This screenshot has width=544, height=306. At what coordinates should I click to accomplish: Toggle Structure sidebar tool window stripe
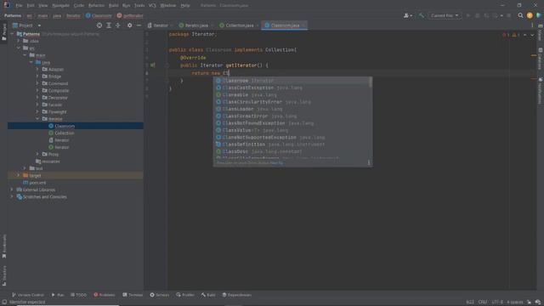point(3,275)
